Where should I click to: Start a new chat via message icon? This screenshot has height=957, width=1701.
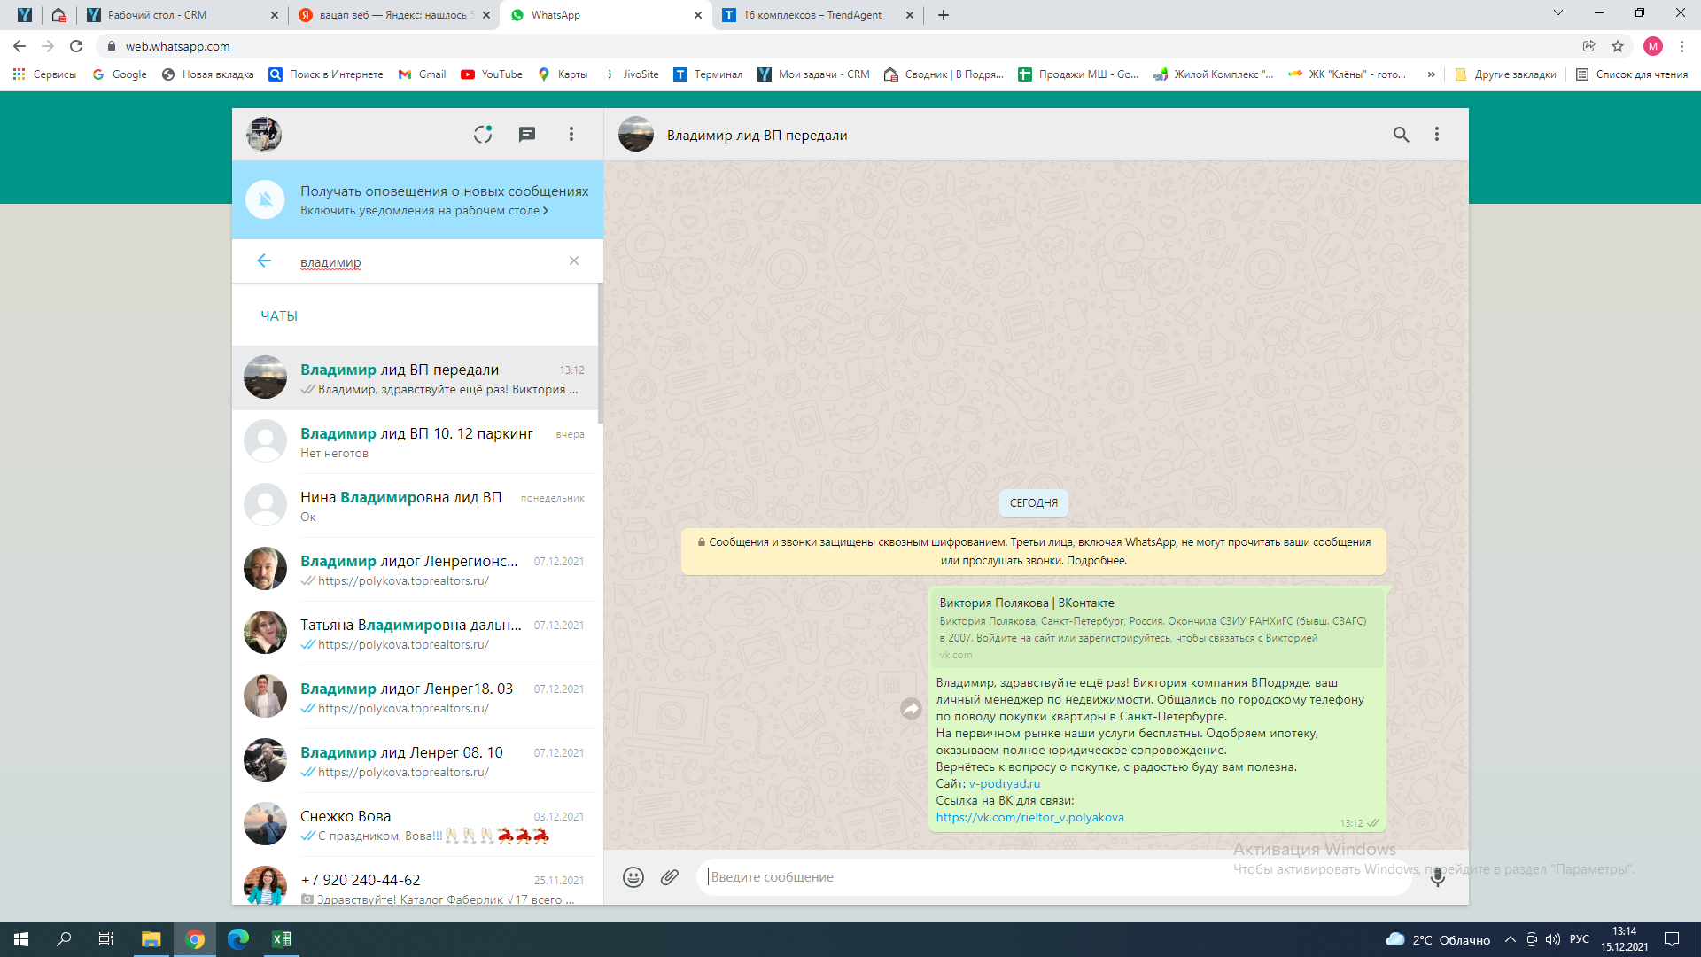527,134
